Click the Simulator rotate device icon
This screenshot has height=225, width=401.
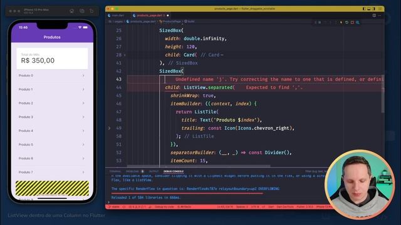coord(91,11)
